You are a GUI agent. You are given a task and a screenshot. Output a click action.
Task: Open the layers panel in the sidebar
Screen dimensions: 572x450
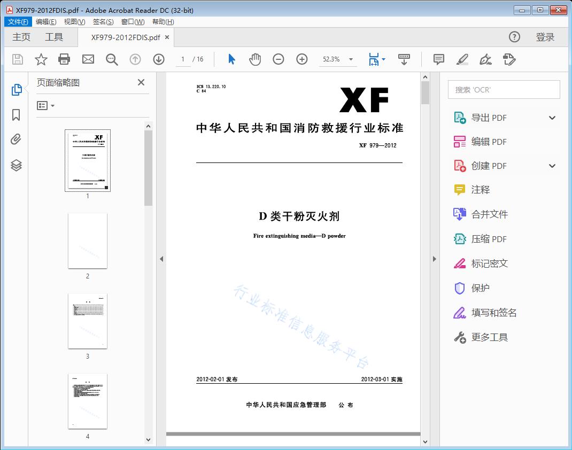pos(16,165)
